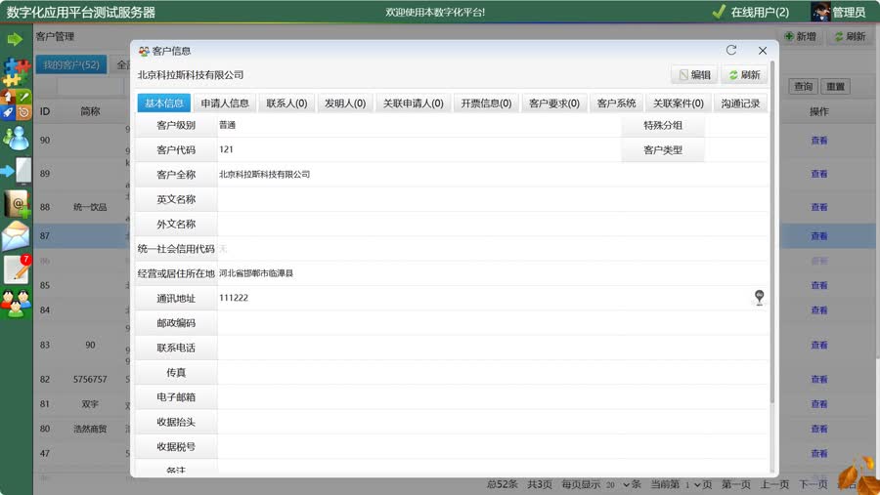Go to 上一页 in the pagination bar

click(x=775, y=484)
